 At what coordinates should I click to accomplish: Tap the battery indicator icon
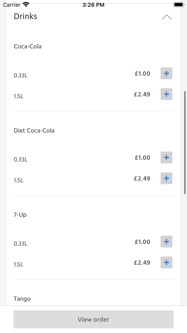click(178, 5)
